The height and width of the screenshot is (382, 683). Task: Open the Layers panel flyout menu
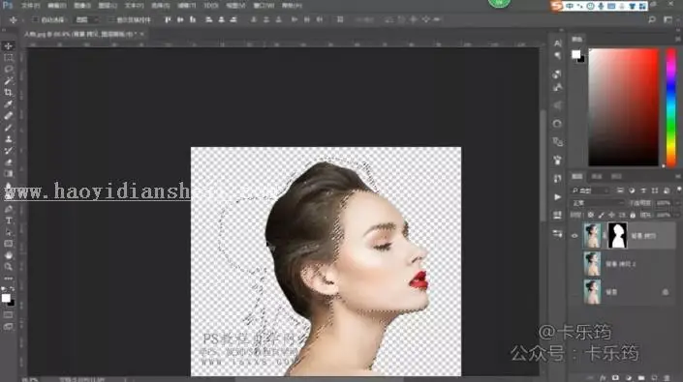678,176
